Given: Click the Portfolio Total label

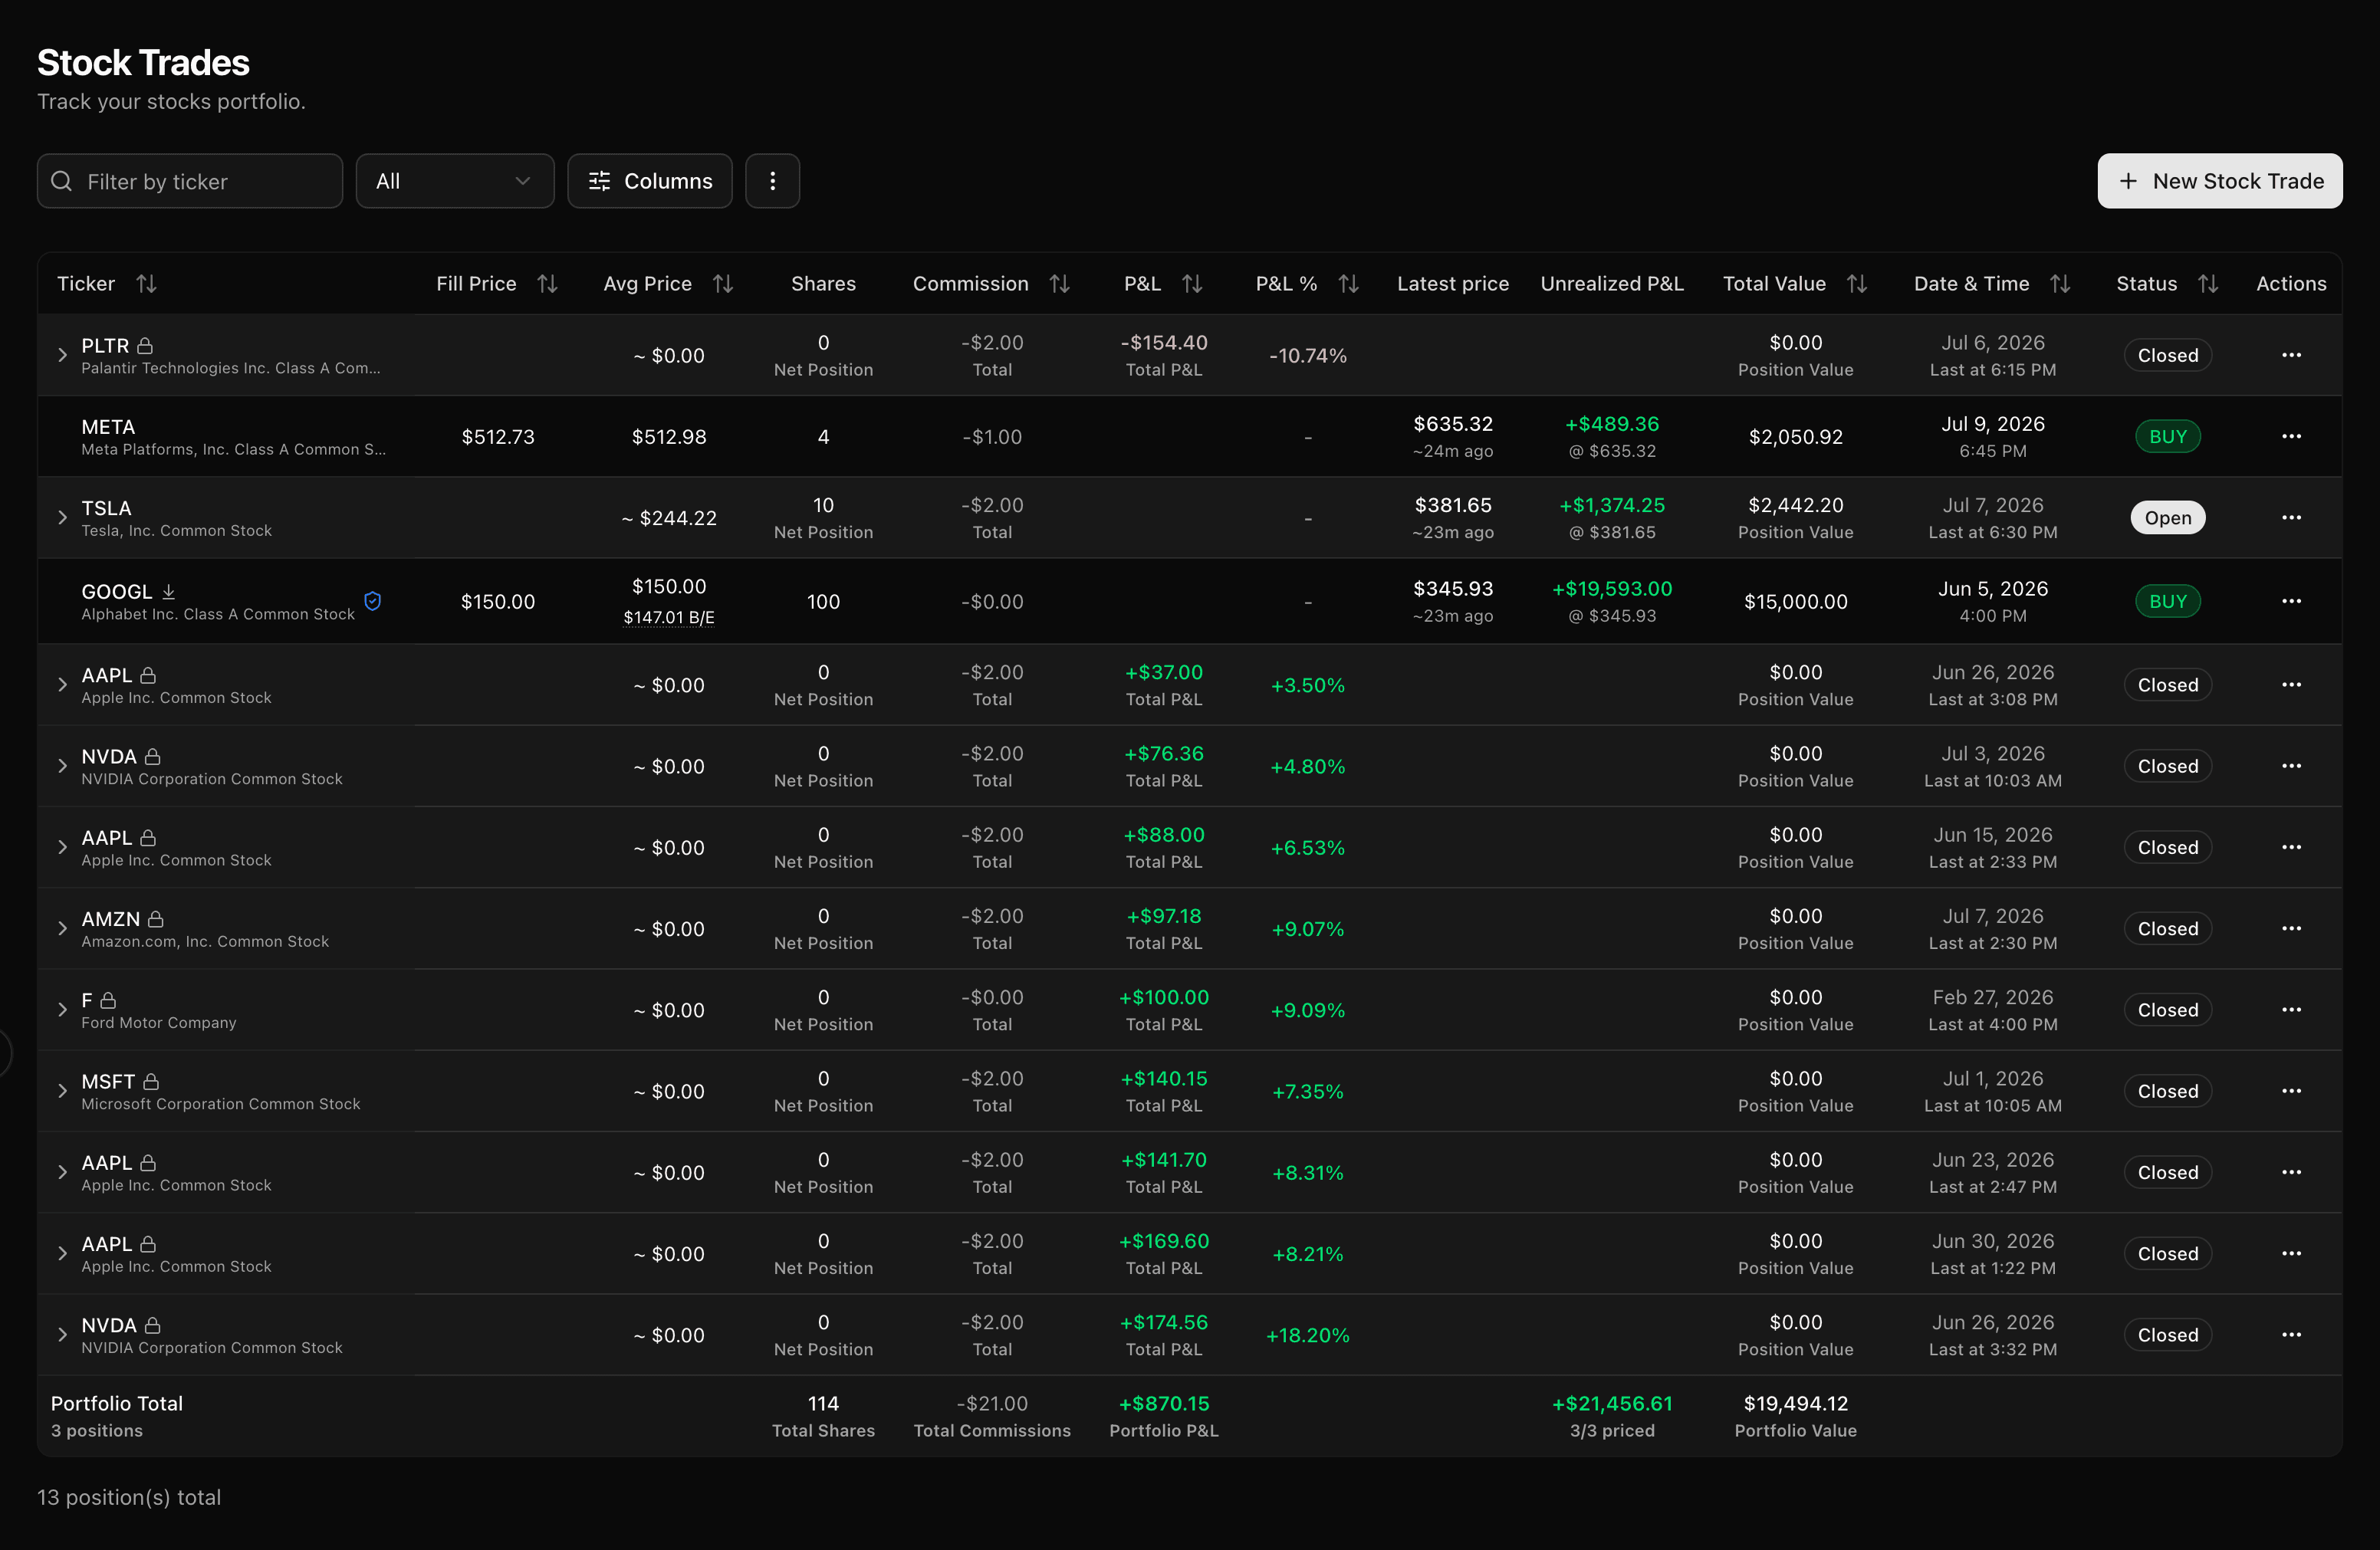Looking at the screenshot, I should coord(117,1403).
